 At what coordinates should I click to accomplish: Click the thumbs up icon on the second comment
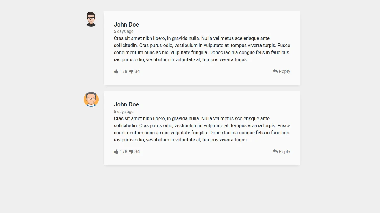[x=116, y=151]
